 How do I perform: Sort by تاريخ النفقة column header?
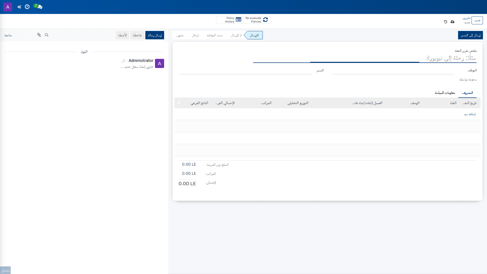pyautogui.click(x=469, y=103)
